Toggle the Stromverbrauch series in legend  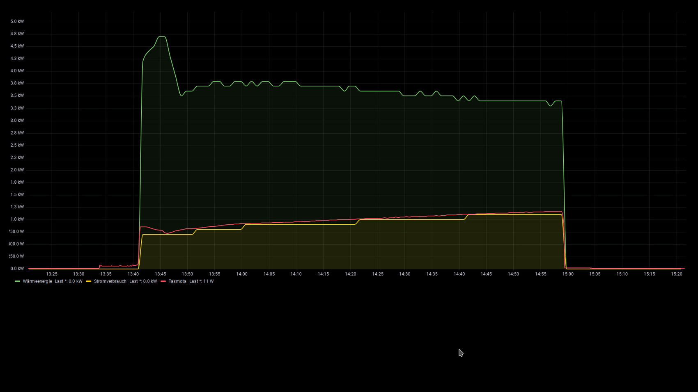(110, 281)
